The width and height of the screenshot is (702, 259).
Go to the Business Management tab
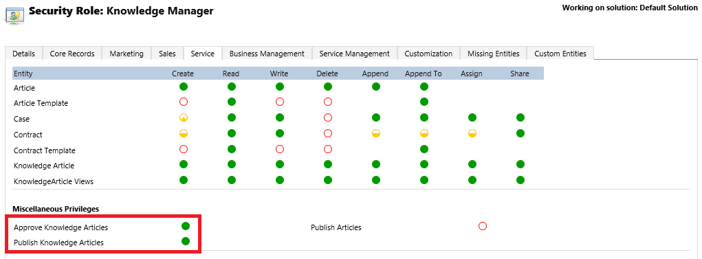267,54
